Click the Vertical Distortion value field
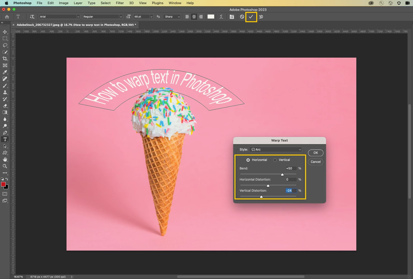The image size is (413, 279). (x=291, y=191)
